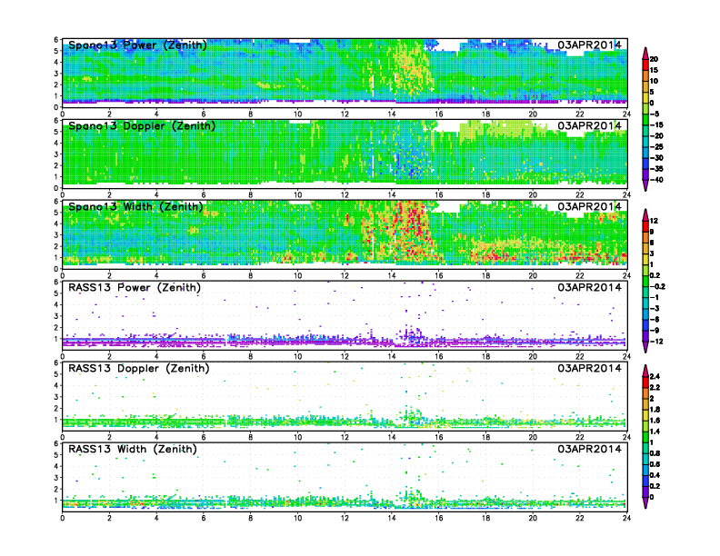Click the "15" label on the top colorbar
This screenshot has height=556, width=720.
point(654,70)
